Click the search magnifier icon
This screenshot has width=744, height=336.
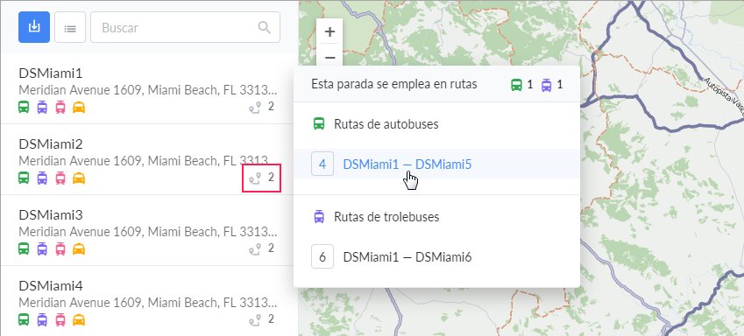265,27
